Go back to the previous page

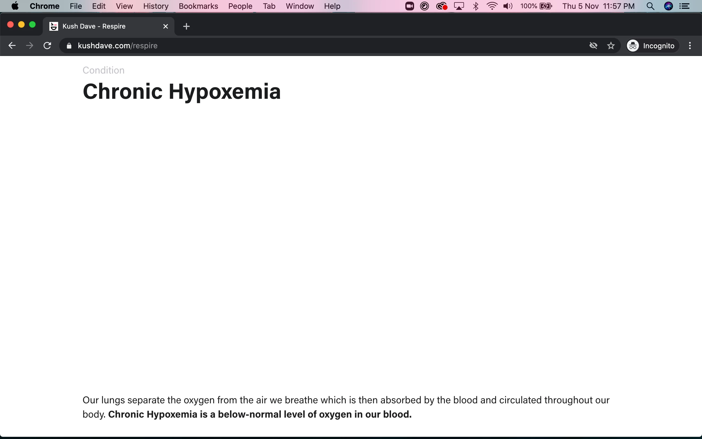(x=12, y=46)
